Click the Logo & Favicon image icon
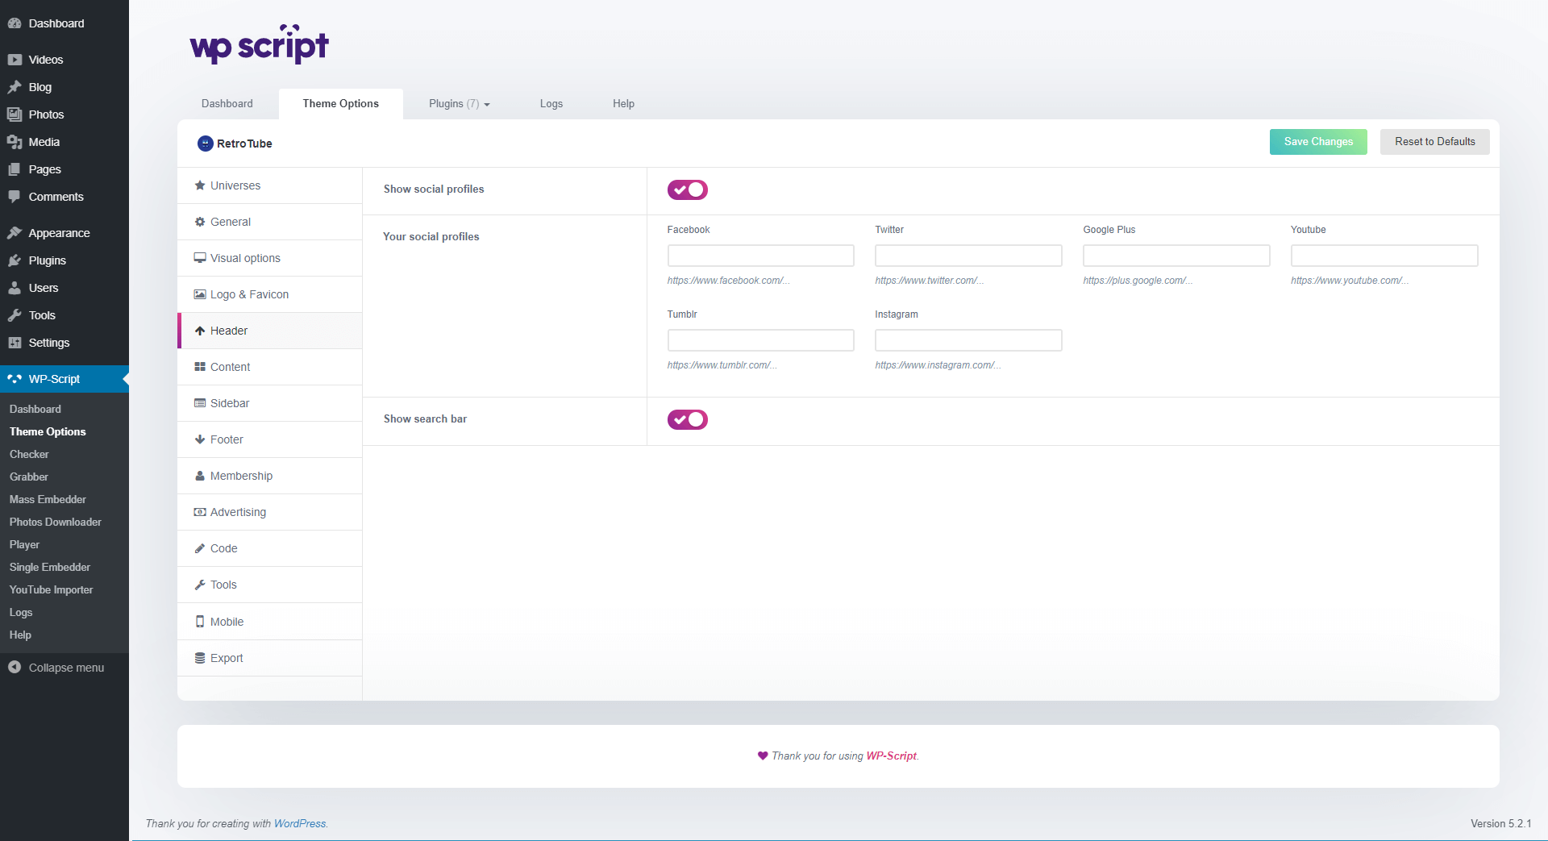 pyautogui.click(x=200, y=294)
